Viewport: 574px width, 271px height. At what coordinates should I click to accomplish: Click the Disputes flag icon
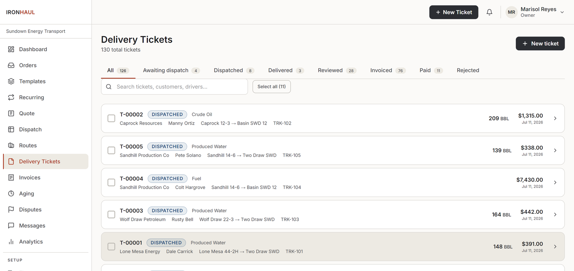pyautogui.click(x=11, y=209)
